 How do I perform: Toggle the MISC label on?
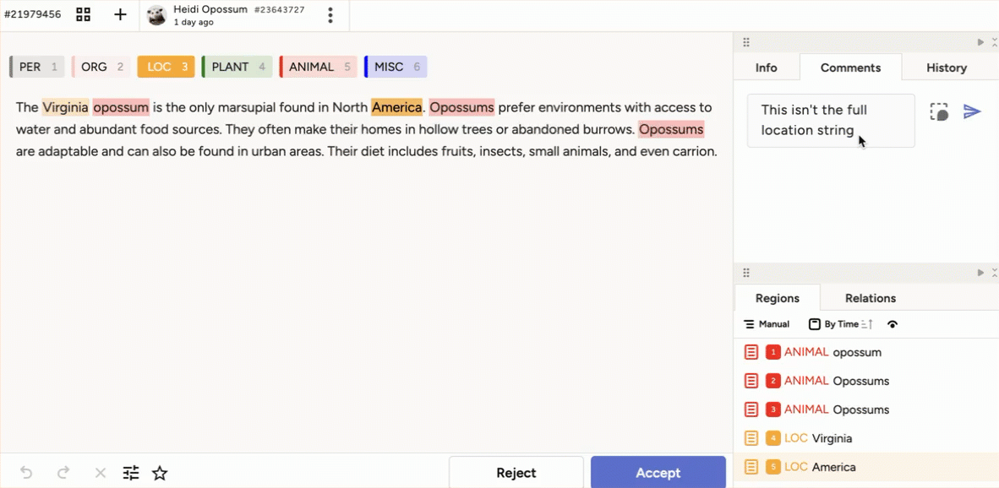394,66
